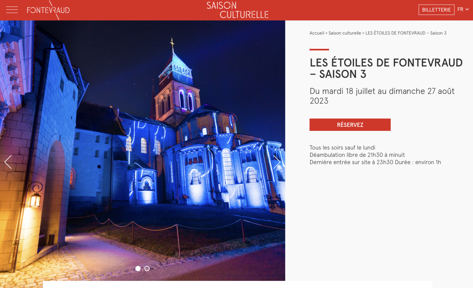Click the white content panel below the carousel
This screenshot has width=473, height=288.
[238, 284]
